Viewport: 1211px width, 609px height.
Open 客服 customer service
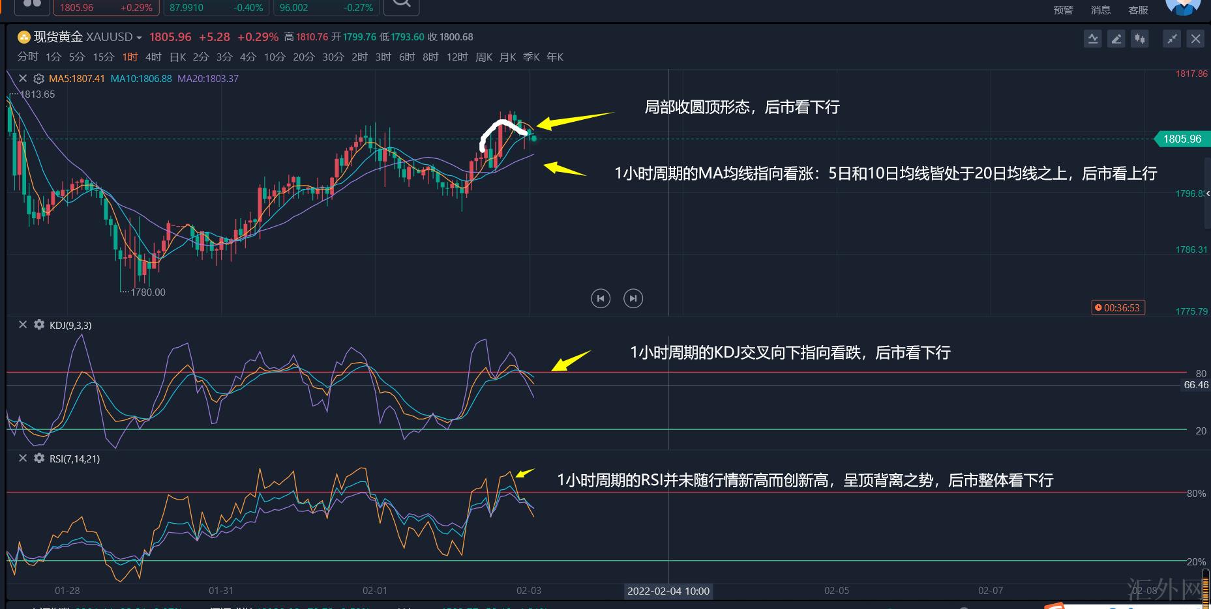pyautogui.click(x=1138, y=10)
